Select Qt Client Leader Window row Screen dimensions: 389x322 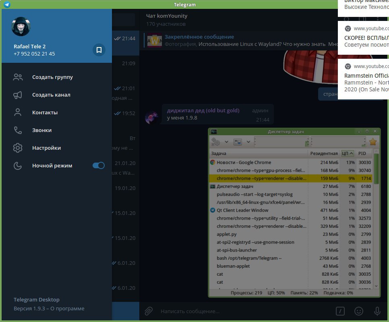291,210
